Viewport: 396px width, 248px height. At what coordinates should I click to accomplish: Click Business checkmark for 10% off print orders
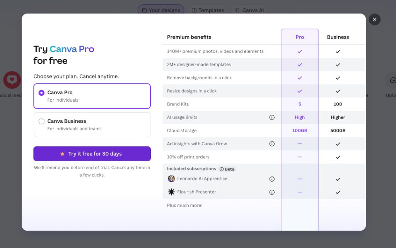click(x=338, y=157)
